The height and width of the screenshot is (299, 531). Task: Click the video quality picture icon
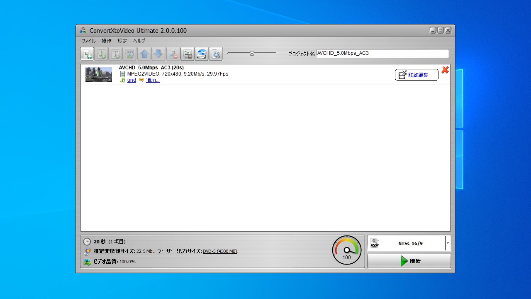point(87,262)
